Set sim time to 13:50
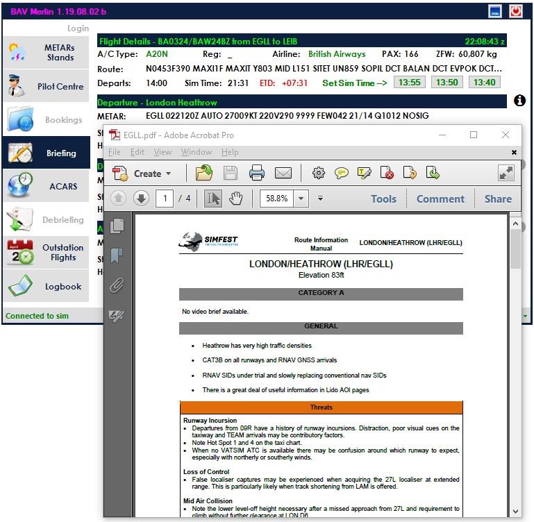This screenshot has height=522, width=534. point(447,83)
